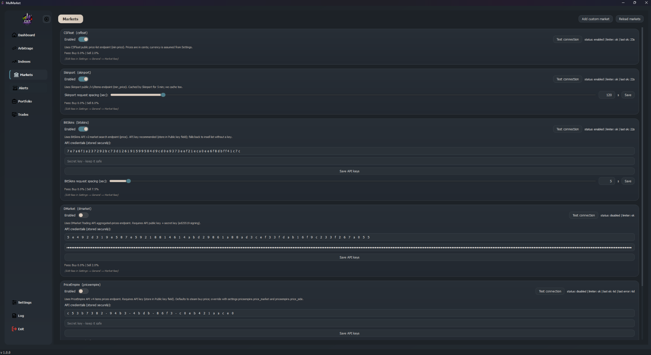Save the BitSkins request spacing

[x=628, y=181]
